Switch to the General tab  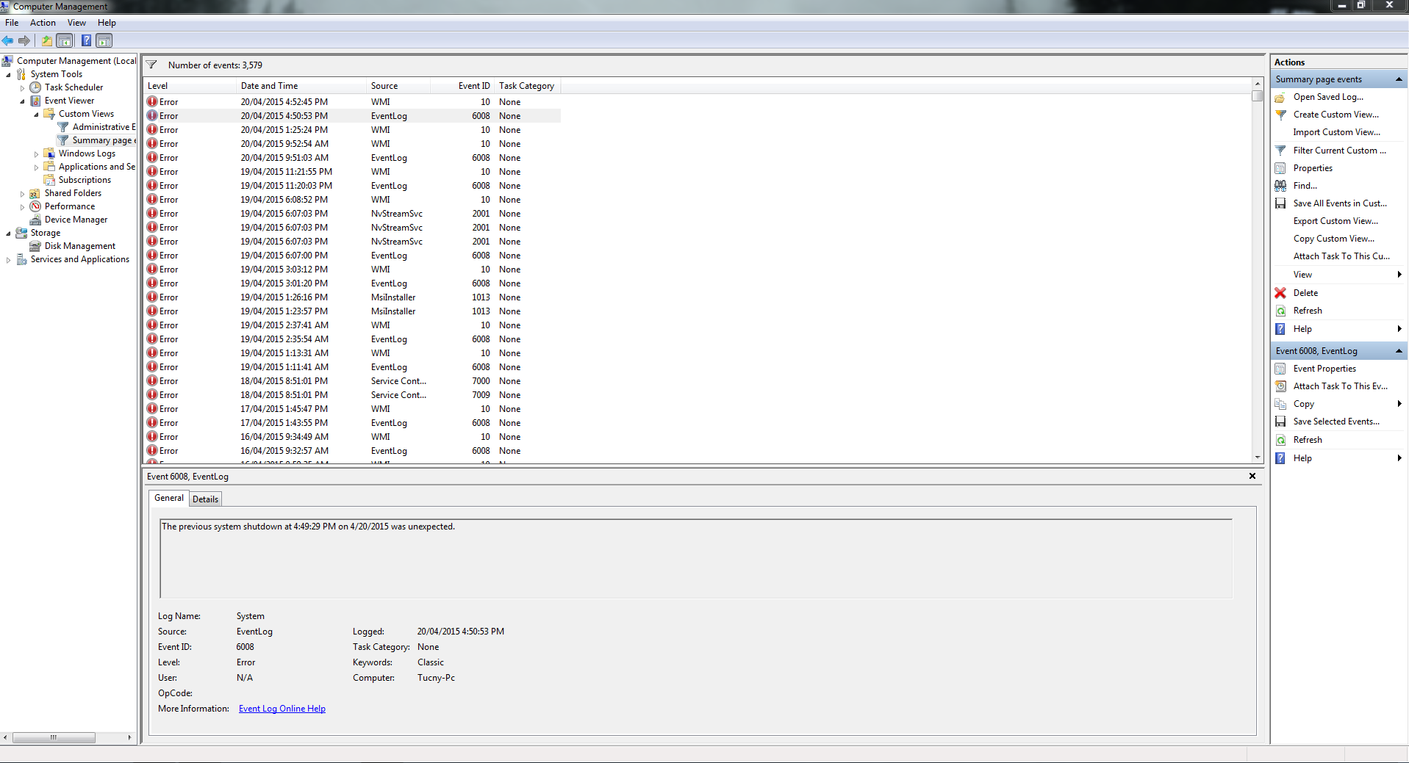pos(169,498)
